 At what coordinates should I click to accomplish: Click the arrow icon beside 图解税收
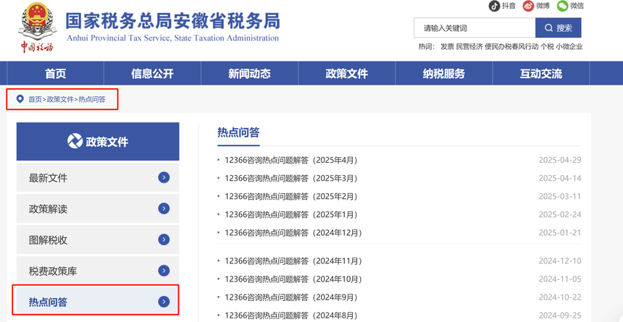(x=164, y=240)
